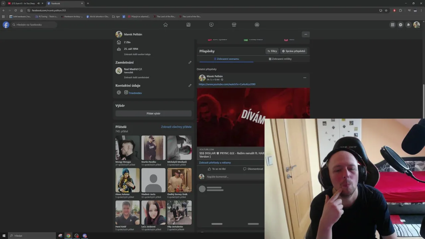Viewport: 425px width, 239px height.
Task: Open Michalpši Mezikpši friend thumbnail
Action: [x=179, y=148]
